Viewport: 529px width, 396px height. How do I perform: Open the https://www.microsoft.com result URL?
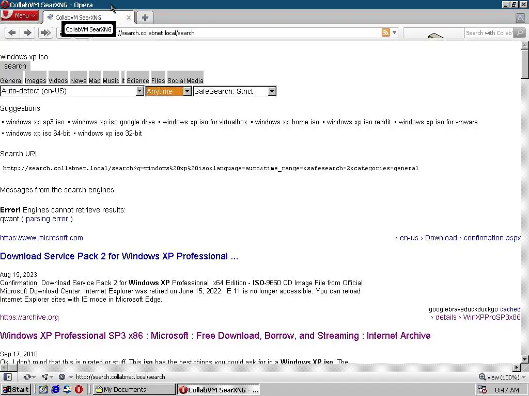pos(41,238)
